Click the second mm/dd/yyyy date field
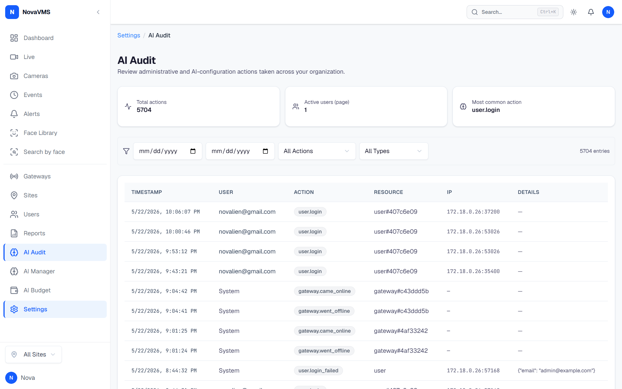 (240, 151)
